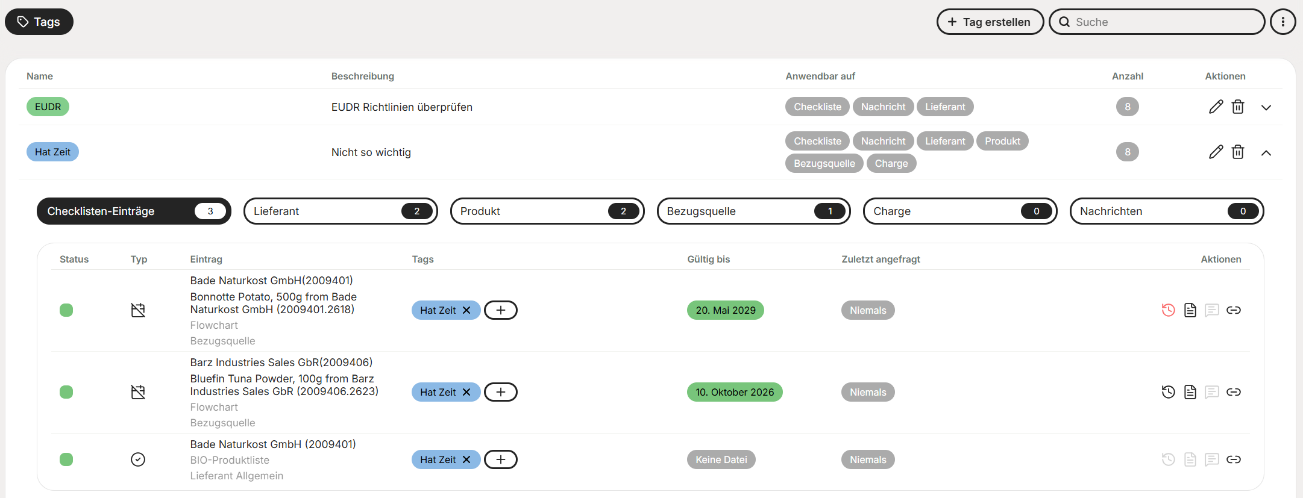Click the Tag erstellen button
Image resolution: width=1303 pixels, height=498 pixels.
click(990, 22)
